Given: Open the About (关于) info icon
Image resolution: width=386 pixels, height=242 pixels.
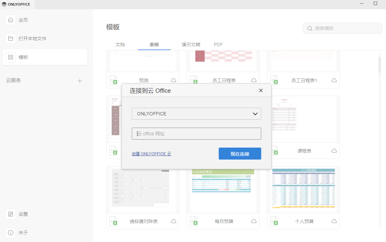Looking at the screenshot, I should 11,233.
